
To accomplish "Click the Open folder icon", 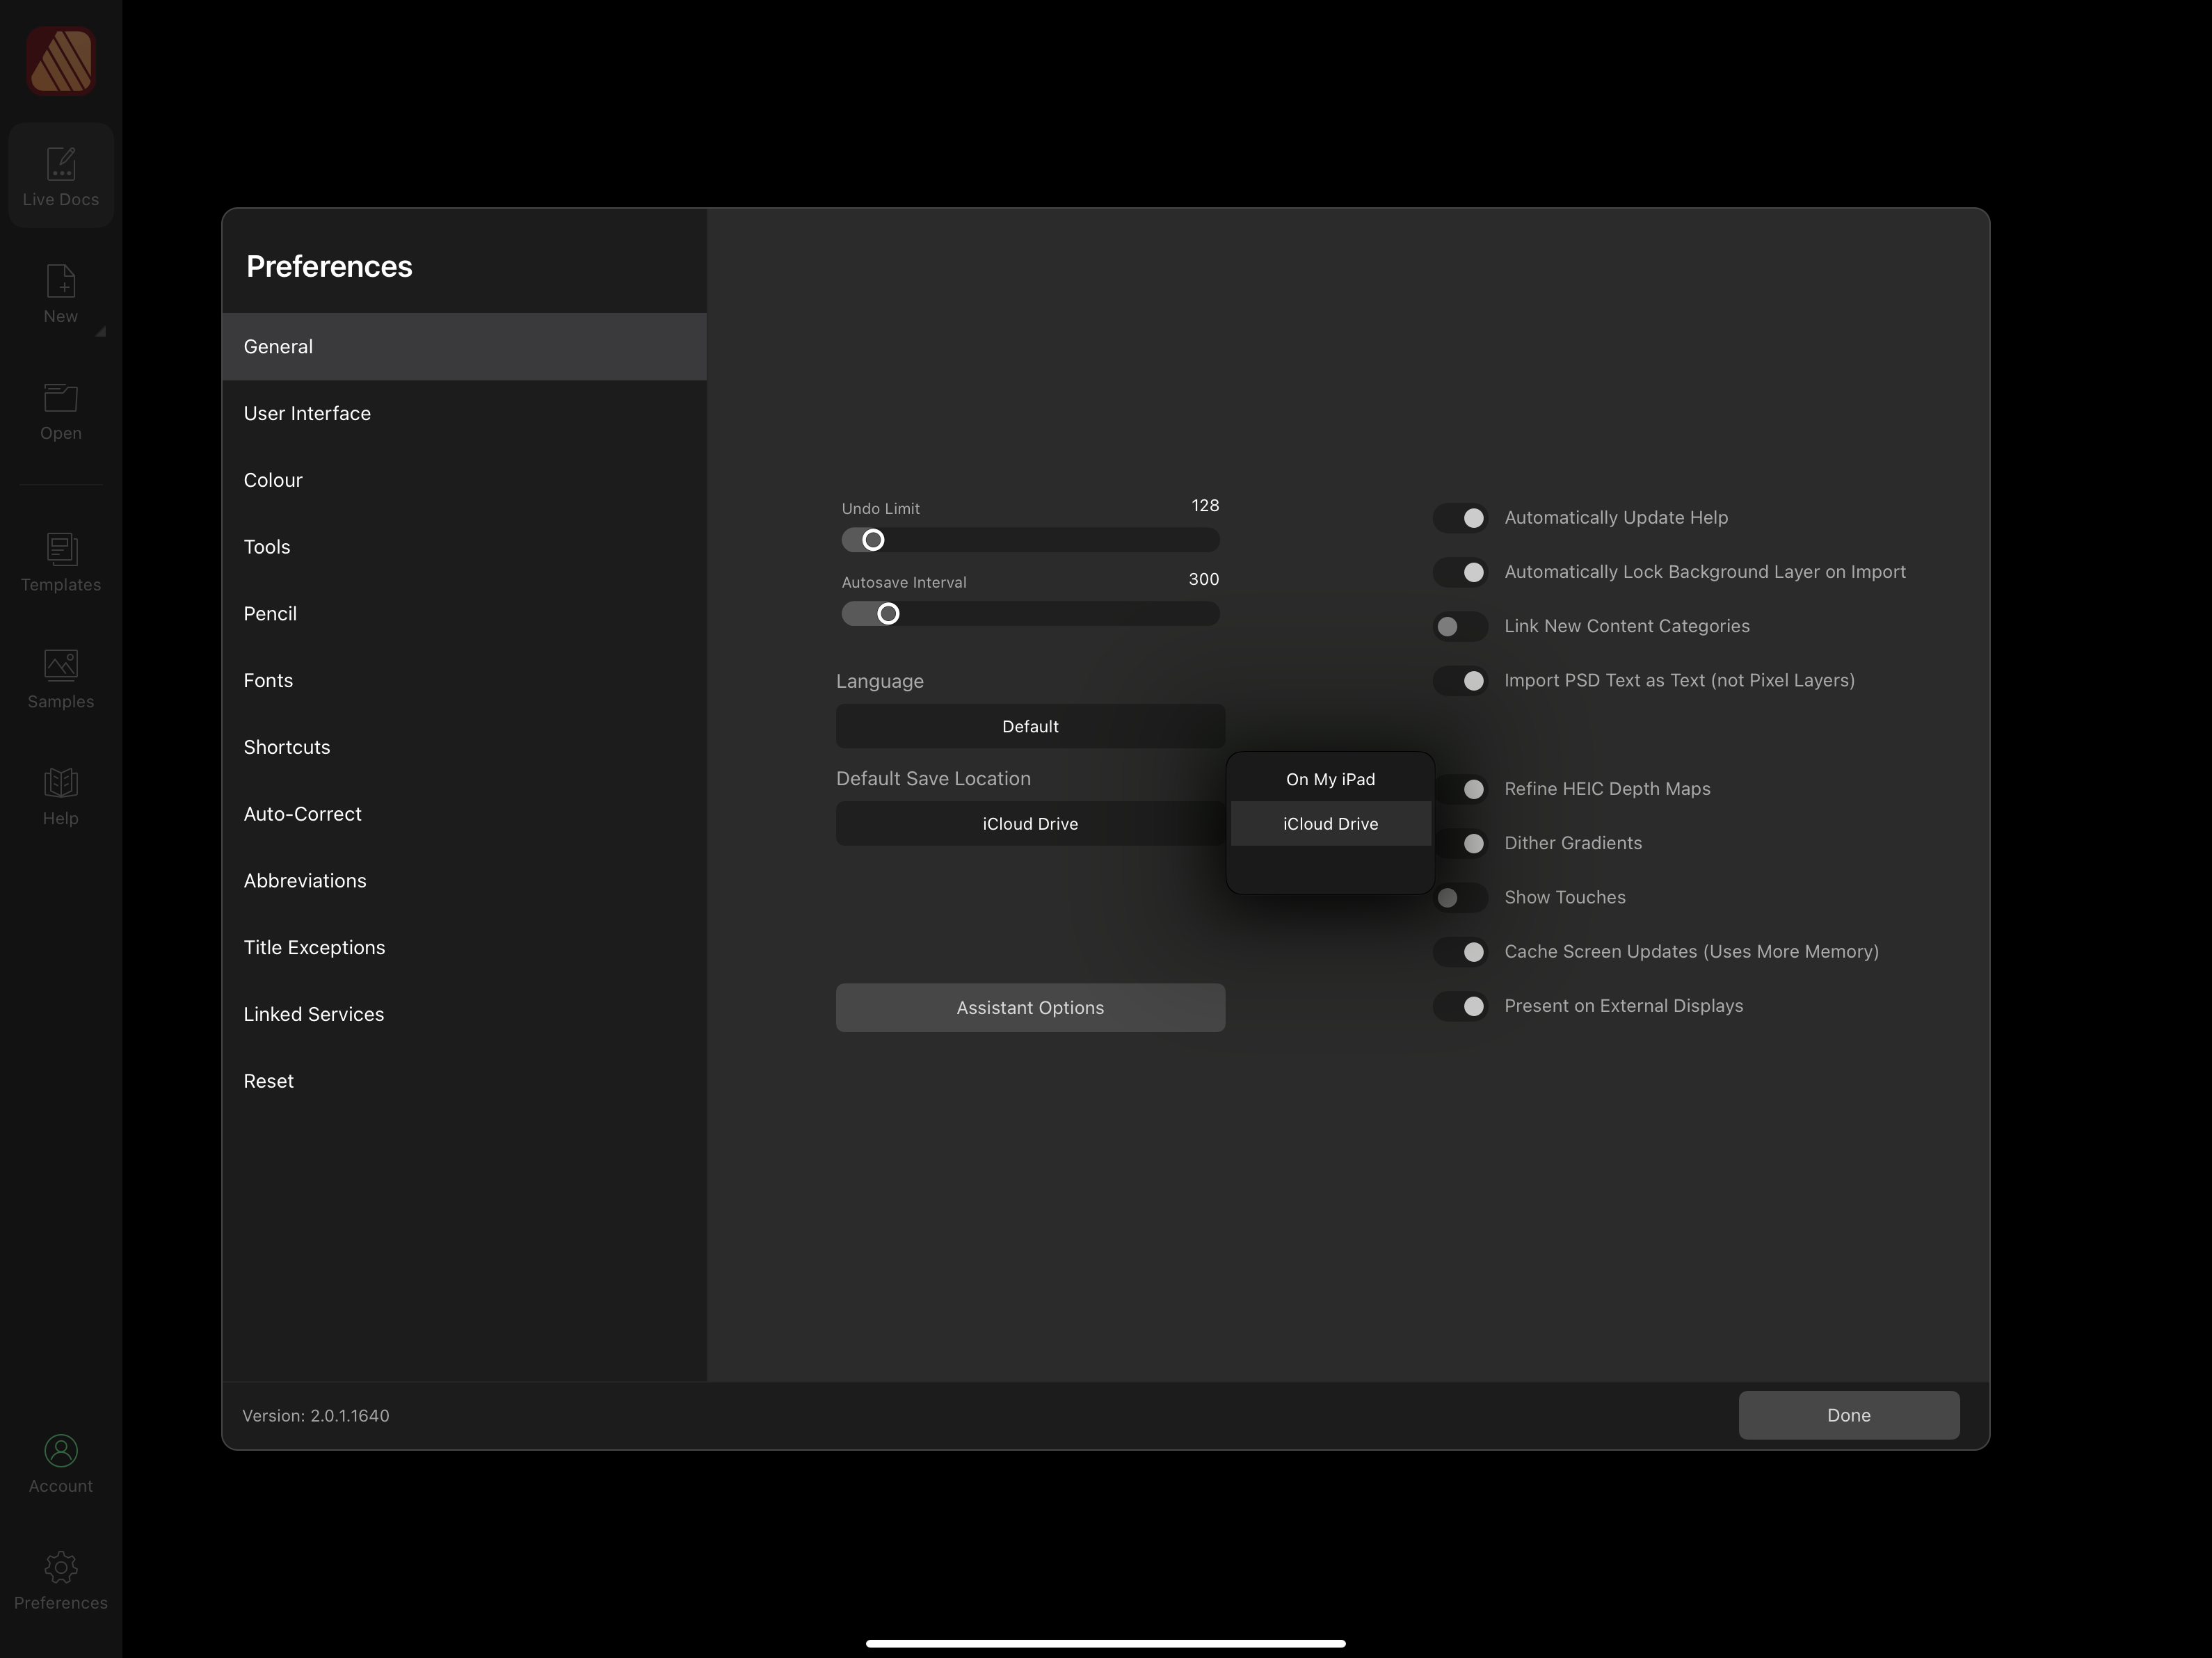I will [x=61, y=399].
